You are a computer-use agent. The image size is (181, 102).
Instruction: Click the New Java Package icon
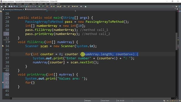[51, 7]
